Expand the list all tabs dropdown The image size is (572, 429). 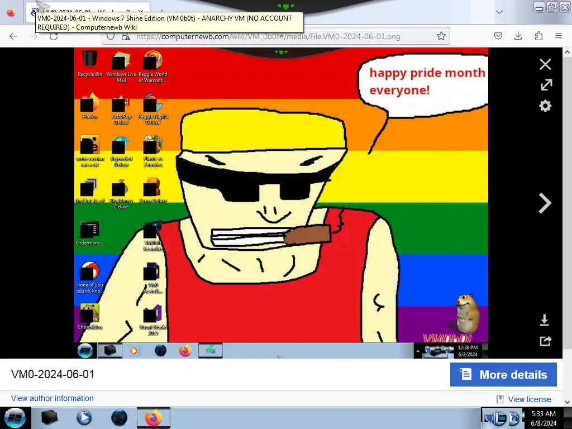(x=499, y=12)
